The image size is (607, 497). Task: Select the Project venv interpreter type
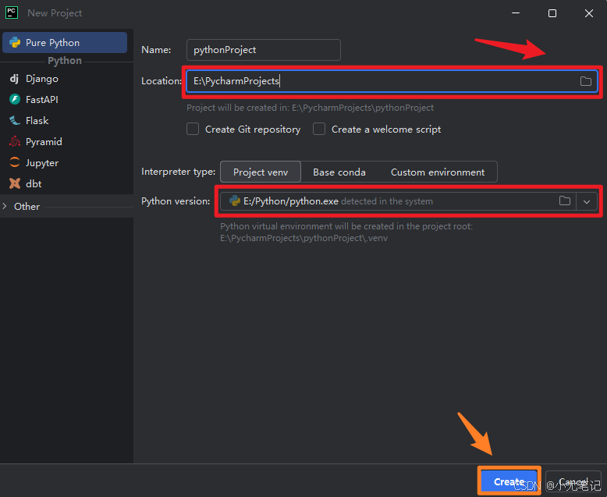[x=261, y=172]
